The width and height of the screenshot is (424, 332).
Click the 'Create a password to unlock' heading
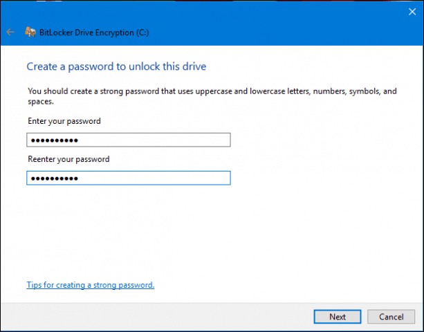click(116, 66)
